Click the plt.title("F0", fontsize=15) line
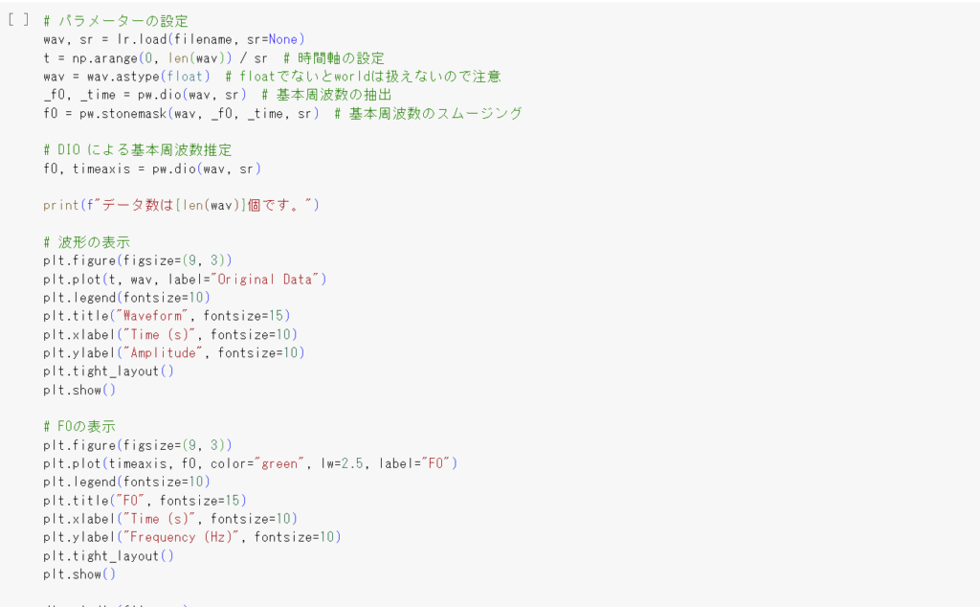 point(145,500)
